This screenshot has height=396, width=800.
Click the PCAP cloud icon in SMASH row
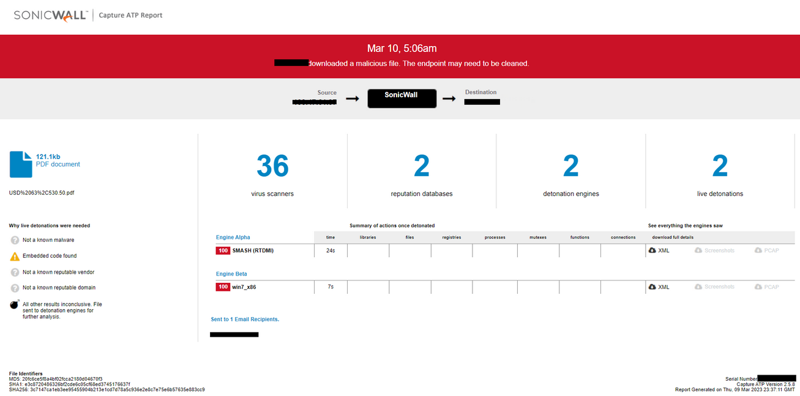click(x=758, y=250)
